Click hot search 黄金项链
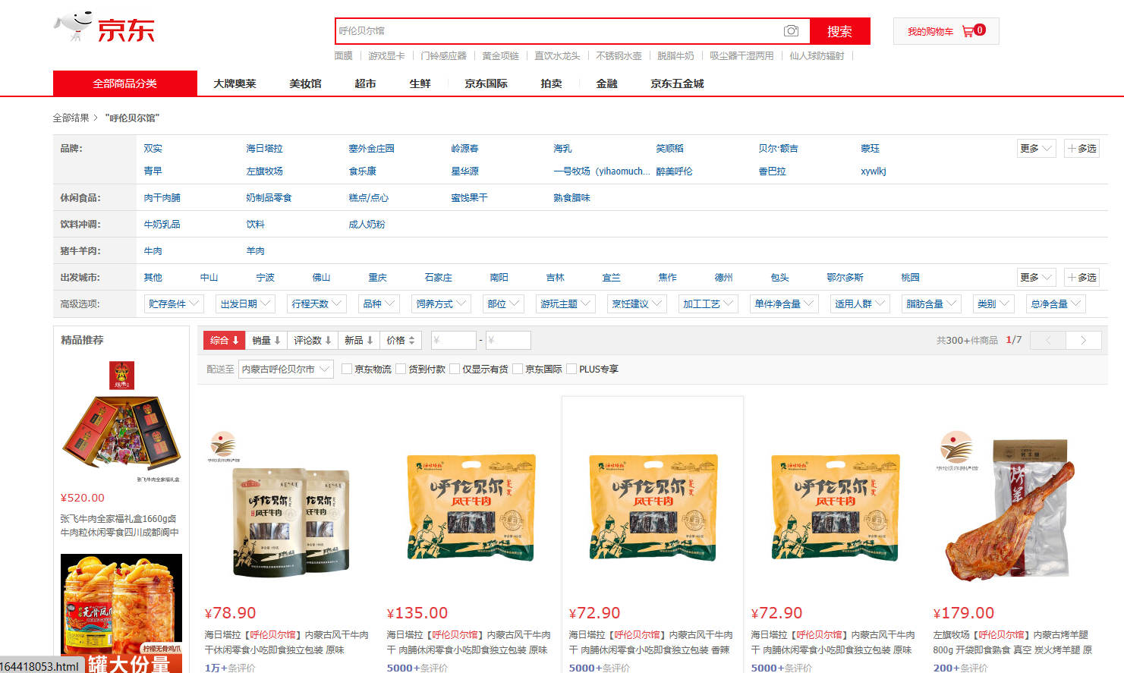 (x=500, y=56)
